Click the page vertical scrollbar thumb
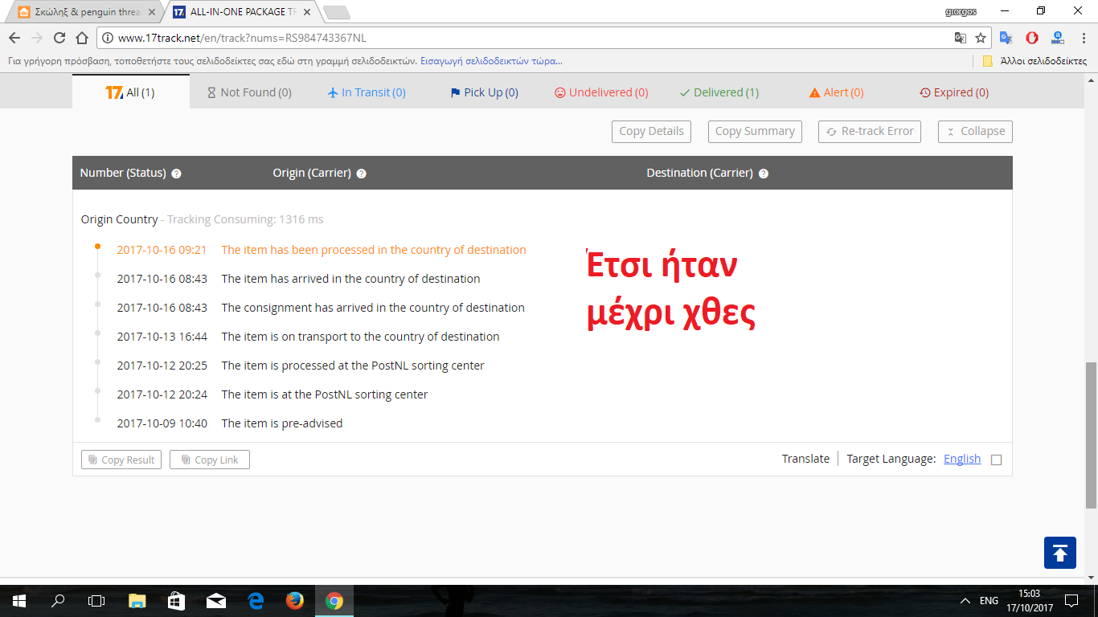This screenshot has width=1098, height=617. coord(1091,435)
